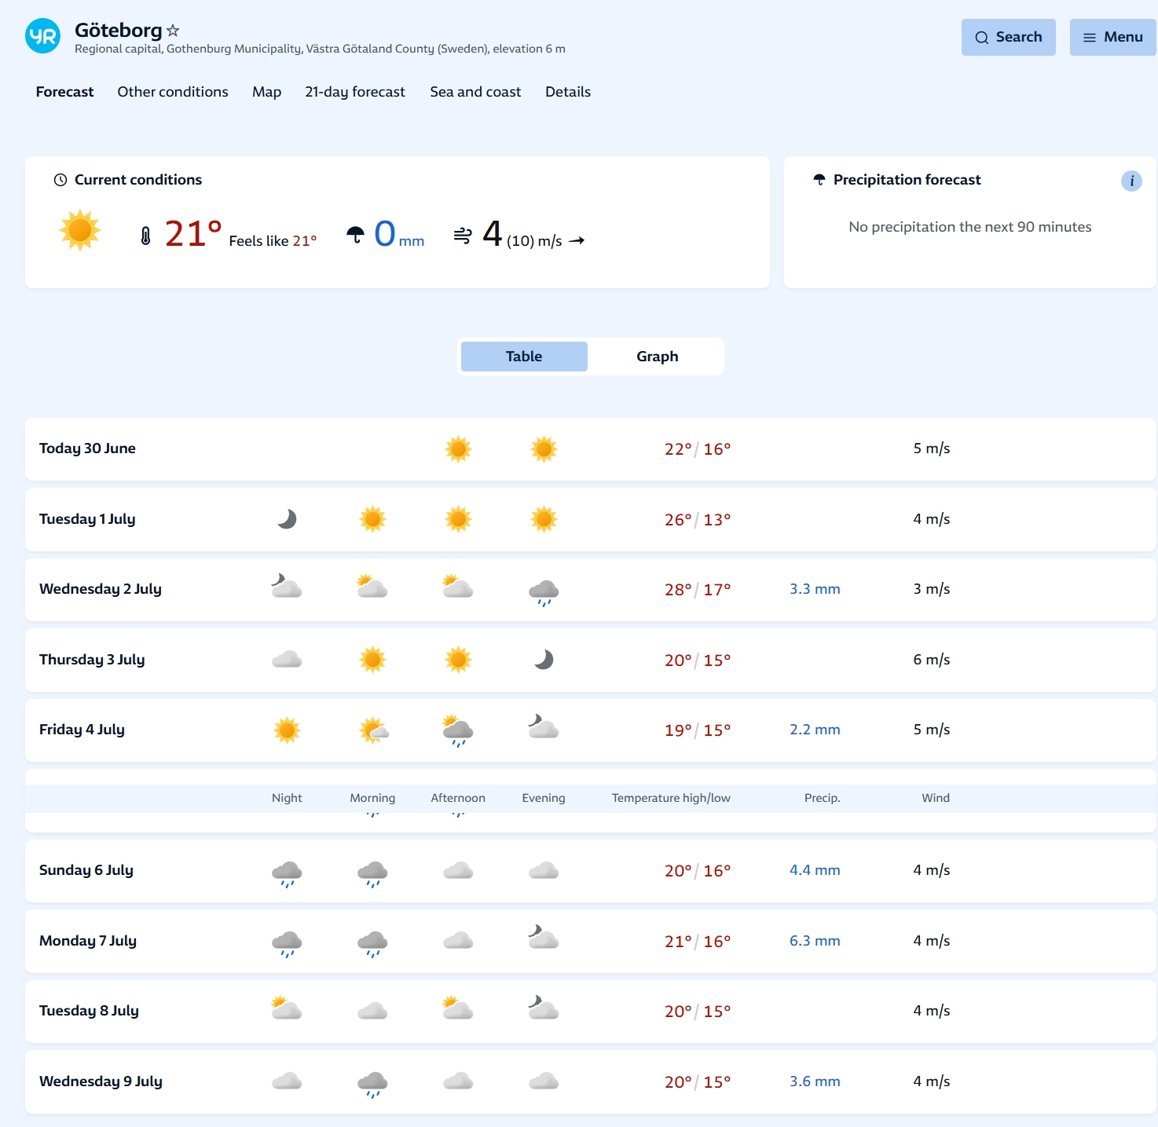
Task: Click Tuesday 1 July morning sun icon
Action: (372, 519)
